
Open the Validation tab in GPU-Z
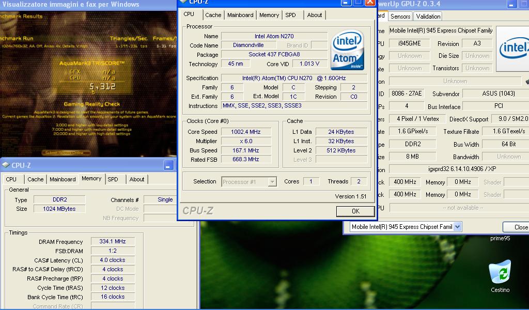(428, 16)
